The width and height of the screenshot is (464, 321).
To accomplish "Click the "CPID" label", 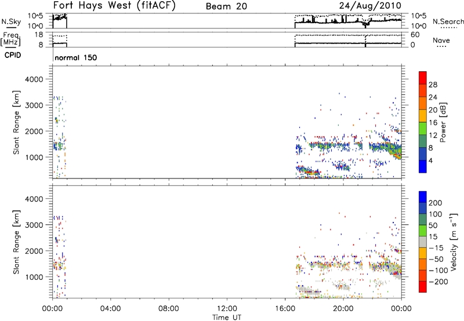I will (13, 55).
